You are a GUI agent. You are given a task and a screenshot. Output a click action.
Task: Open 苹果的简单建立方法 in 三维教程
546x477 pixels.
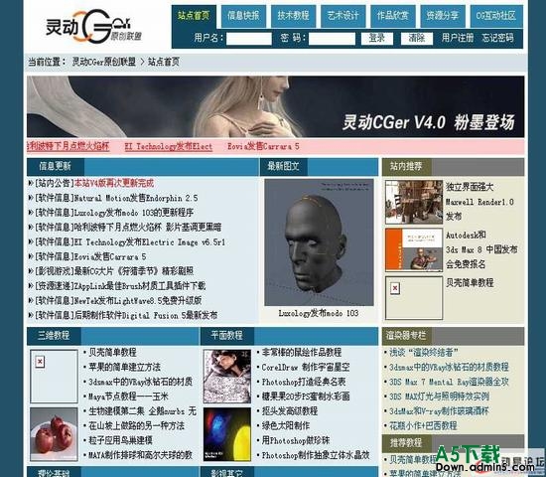click(124, 367)
